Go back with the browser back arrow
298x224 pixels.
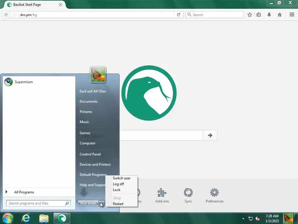pos(6,15)
